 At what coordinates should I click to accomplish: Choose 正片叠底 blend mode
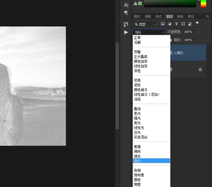140,57
